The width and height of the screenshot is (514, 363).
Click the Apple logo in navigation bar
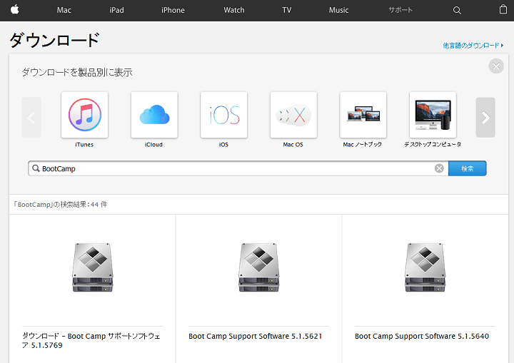[x=15, y=9]
